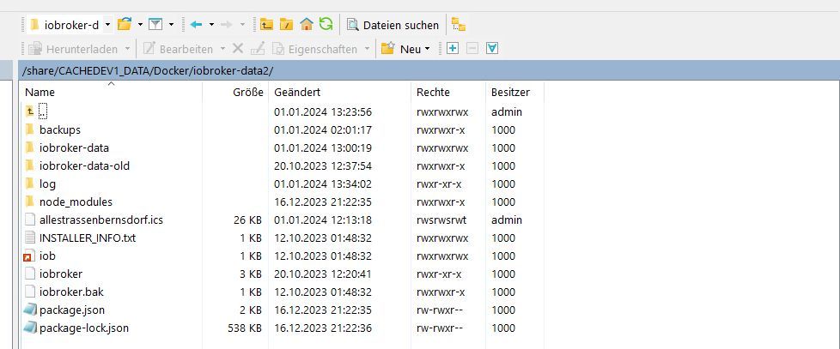Click the remote path bar /share/CACHEDEV1_DATA

[429, 70]
